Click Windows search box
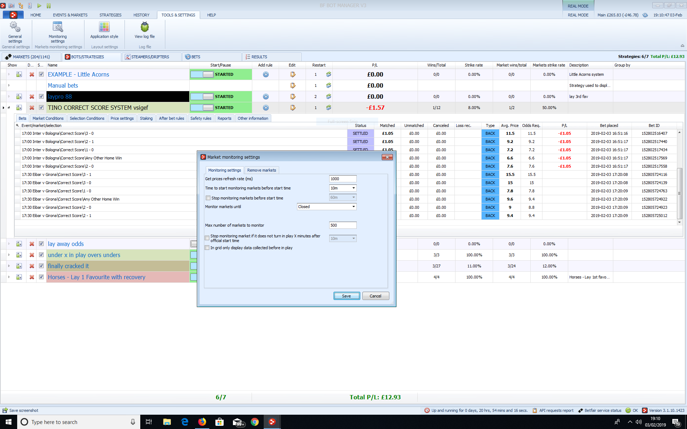This screenshot has height=429, width=687. click(x=79, y=422)
